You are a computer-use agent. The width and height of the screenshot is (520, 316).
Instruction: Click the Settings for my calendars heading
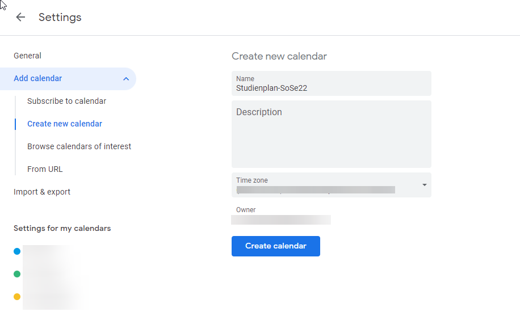(x=62, y=228)
